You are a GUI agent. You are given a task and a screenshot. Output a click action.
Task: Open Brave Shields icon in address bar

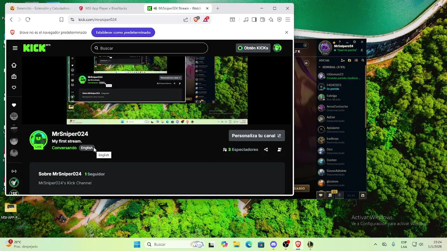coord(196,20)
